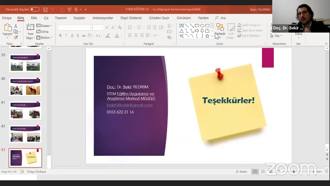Click the Yeni Slayt icon
Image resolution: width=330 pixels, height=186 pixels.
tap(30, 27)
